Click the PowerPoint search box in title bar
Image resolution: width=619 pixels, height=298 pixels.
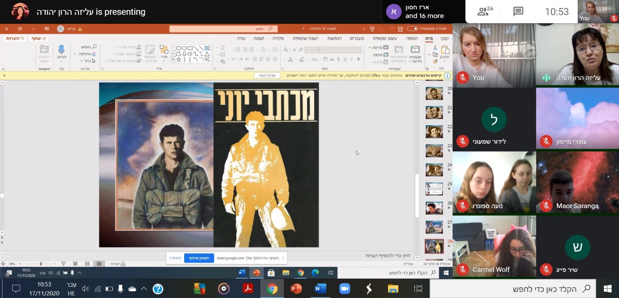pyautogui.click(x=223, y=29)
